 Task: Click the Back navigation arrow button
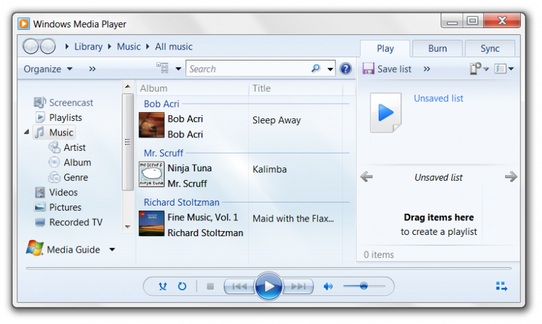[31, 46]
